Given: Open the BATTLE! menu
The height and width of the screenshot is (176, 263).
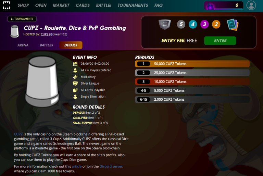Looking at the screenshot, I should [103, 5].
